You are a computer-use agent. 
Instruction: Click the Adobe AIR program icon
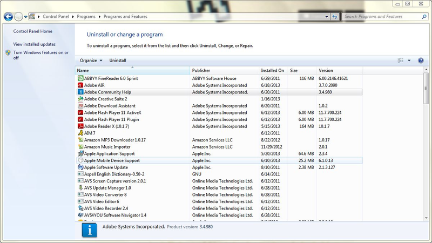click(x=80, y=85)
